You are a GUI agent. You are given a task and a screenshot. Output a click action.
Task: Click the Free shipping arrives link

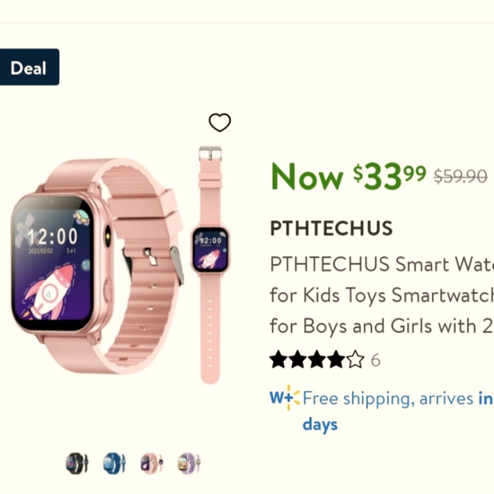[x=390, y=399]
